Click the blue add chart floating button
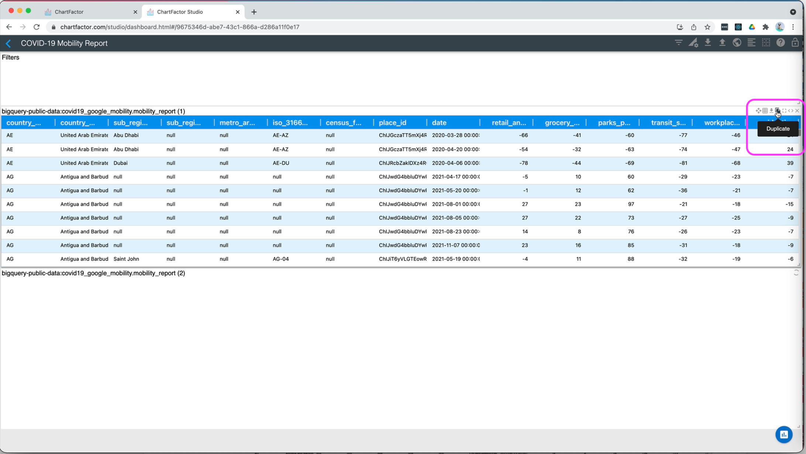The image size is (806, 454). [x=783, y=434]
